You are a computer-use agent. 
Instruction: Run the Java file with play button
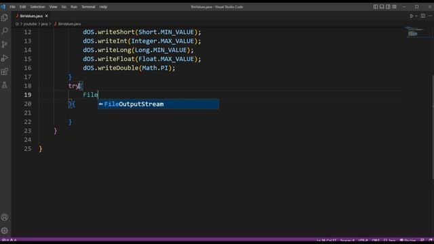[412, 16]
